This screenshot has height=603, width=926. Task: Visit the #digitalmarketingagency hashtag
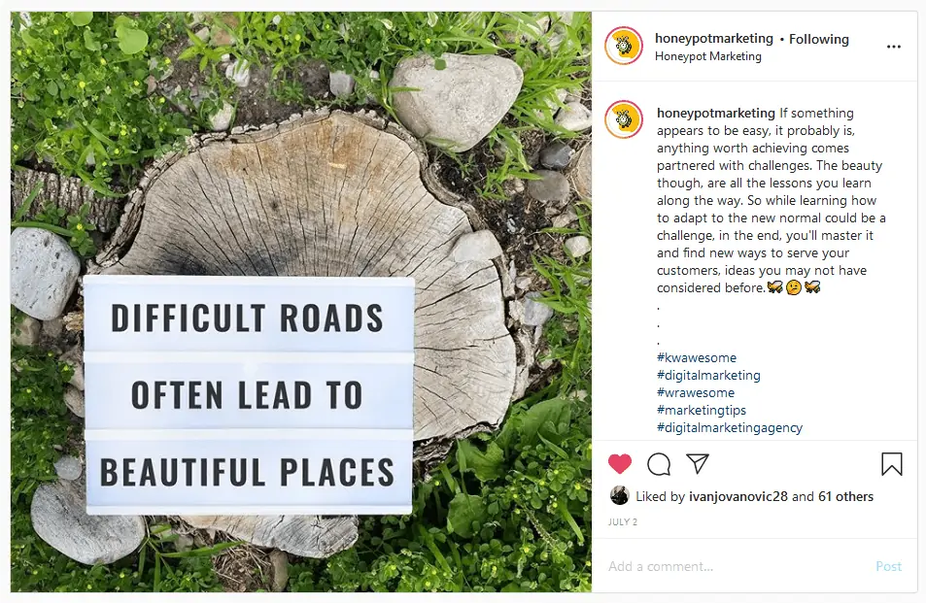tap(730, 427)
